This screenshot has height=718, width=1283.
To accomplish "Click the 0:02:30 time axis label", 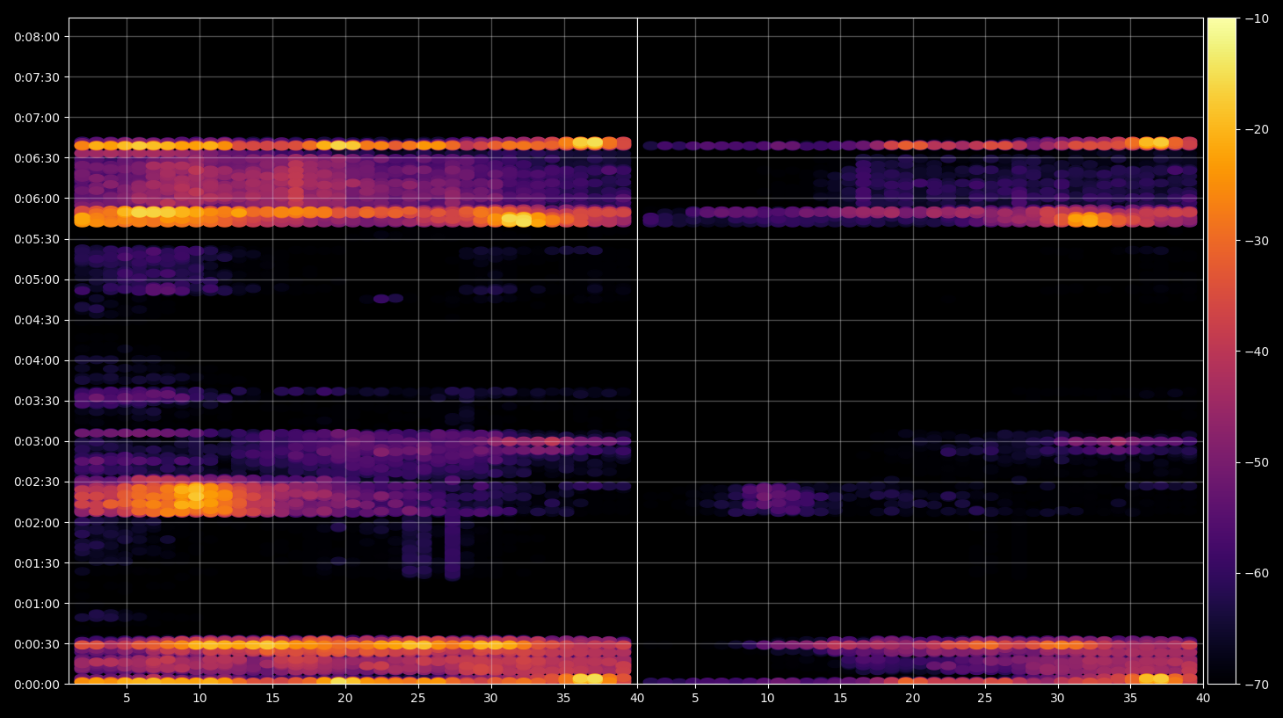I will click(x=37, y=482).
